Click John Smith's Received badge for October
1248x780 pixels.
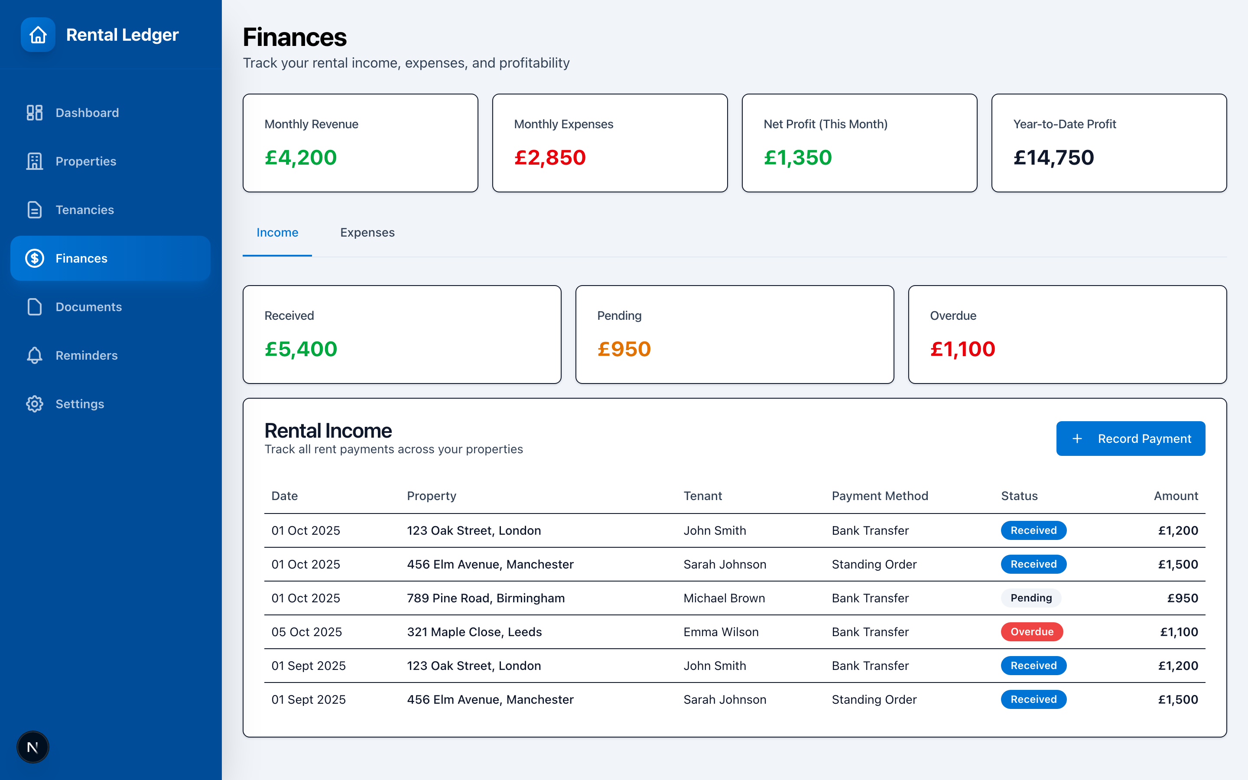tap(1033, 530)
